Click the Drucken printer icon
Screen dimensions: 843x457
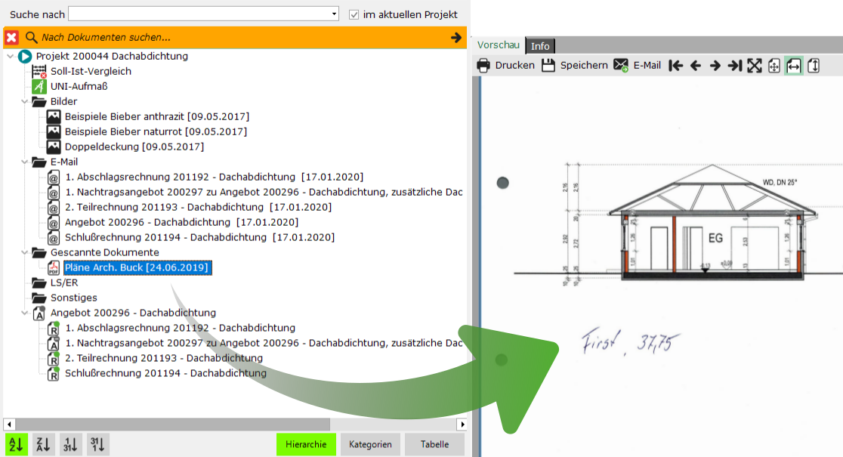pos(483,66)
